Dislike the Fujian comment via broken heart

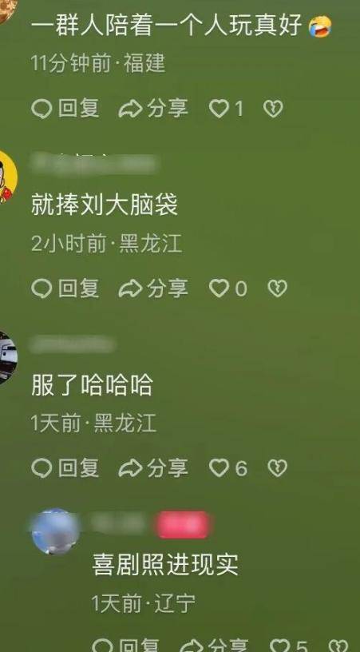[273, 109]
